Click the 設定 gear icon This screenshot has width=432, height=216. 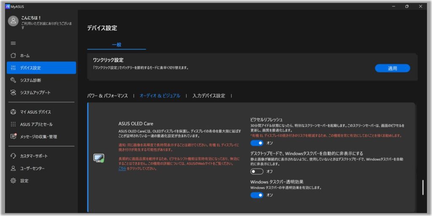[13, 181]
